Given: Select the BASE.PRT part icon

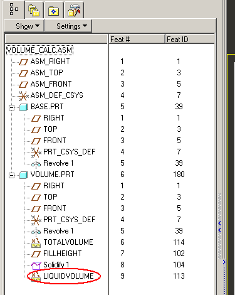Looking at the screenshot, I should click(x=23, y=107).
